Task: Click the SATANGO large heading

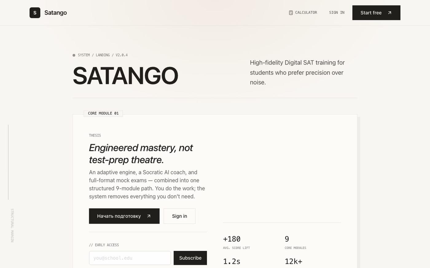Action: pos(125,76)
